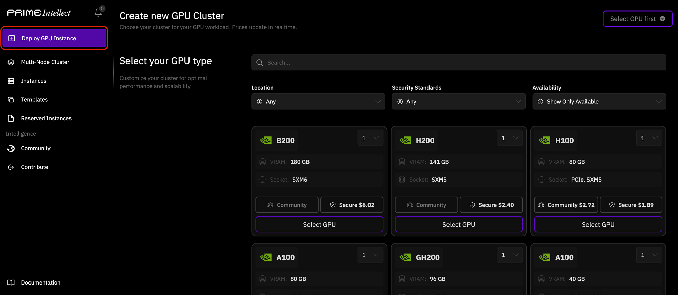Image resolution: width=678 pixels, height=295 pixels.
Task: Click the Contribute arrow icon
Action: coord(11,167)
